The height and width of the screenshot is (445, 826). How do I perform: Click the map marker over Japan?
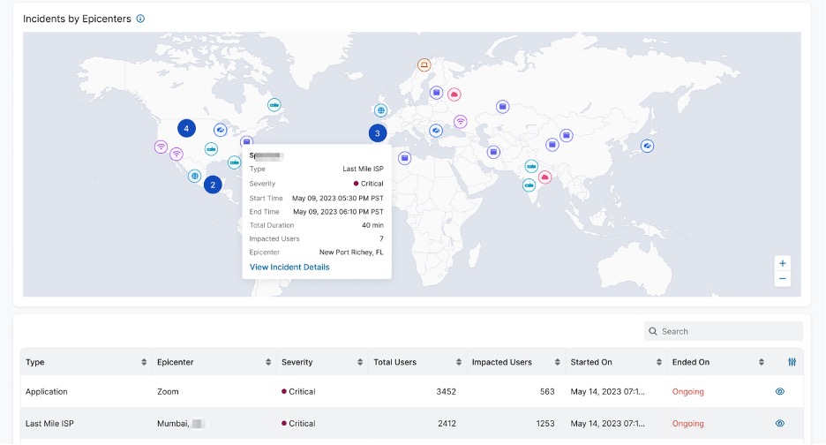(x=648, y=146)
